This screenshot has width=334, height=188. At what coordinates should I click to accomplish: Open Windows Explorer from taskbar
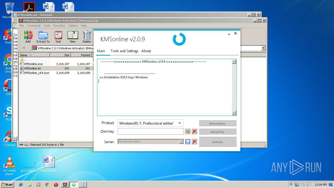click(29, 185)
